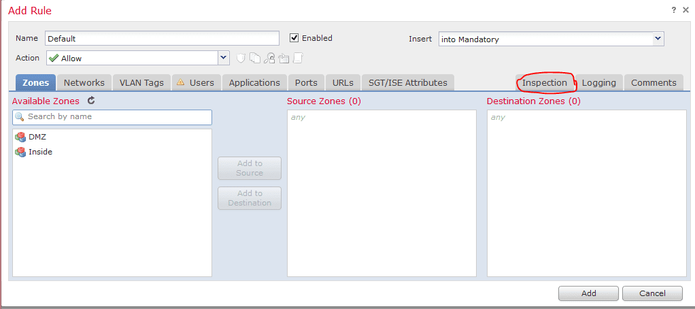Close the Add Rule dialog with X
The width and height of the screenshot is (695, 309).
pos(685,10)
